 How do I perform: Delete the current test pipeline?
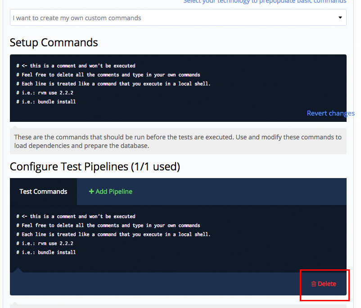[324, 284]
